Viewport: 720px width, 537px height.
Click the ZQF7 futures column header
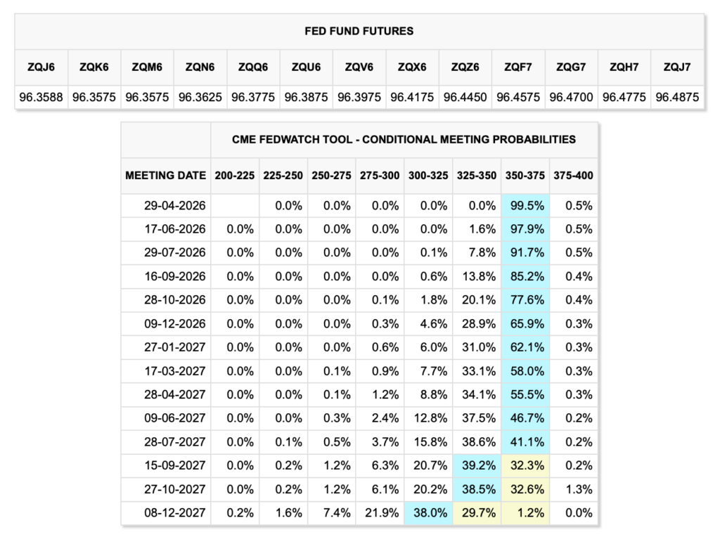click(x=518, y=67)
